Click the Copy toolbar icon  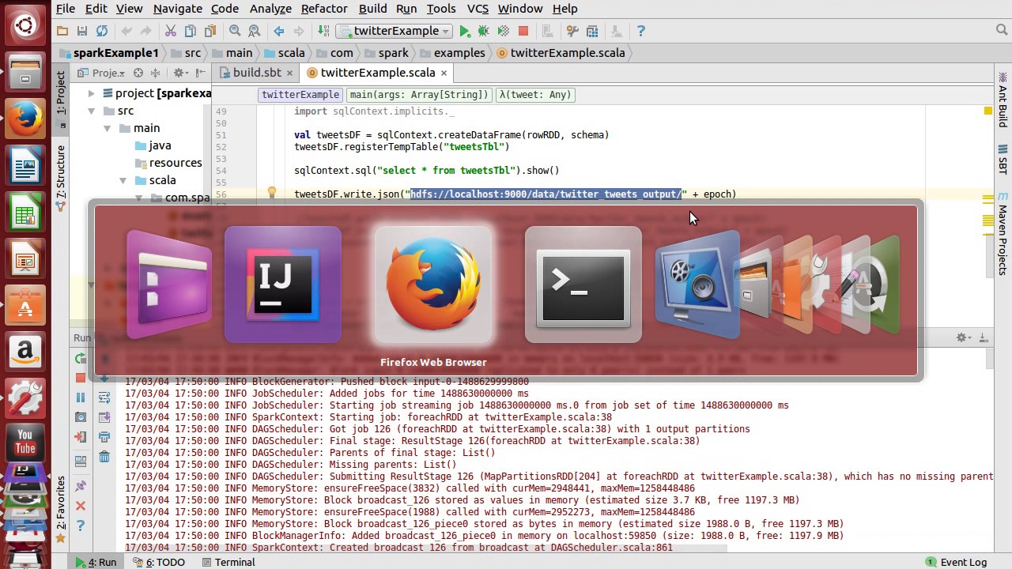(x=190, y=31)
